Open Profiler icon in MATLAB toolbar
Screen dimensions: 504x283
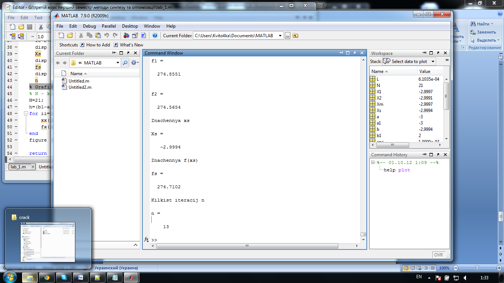143,35
